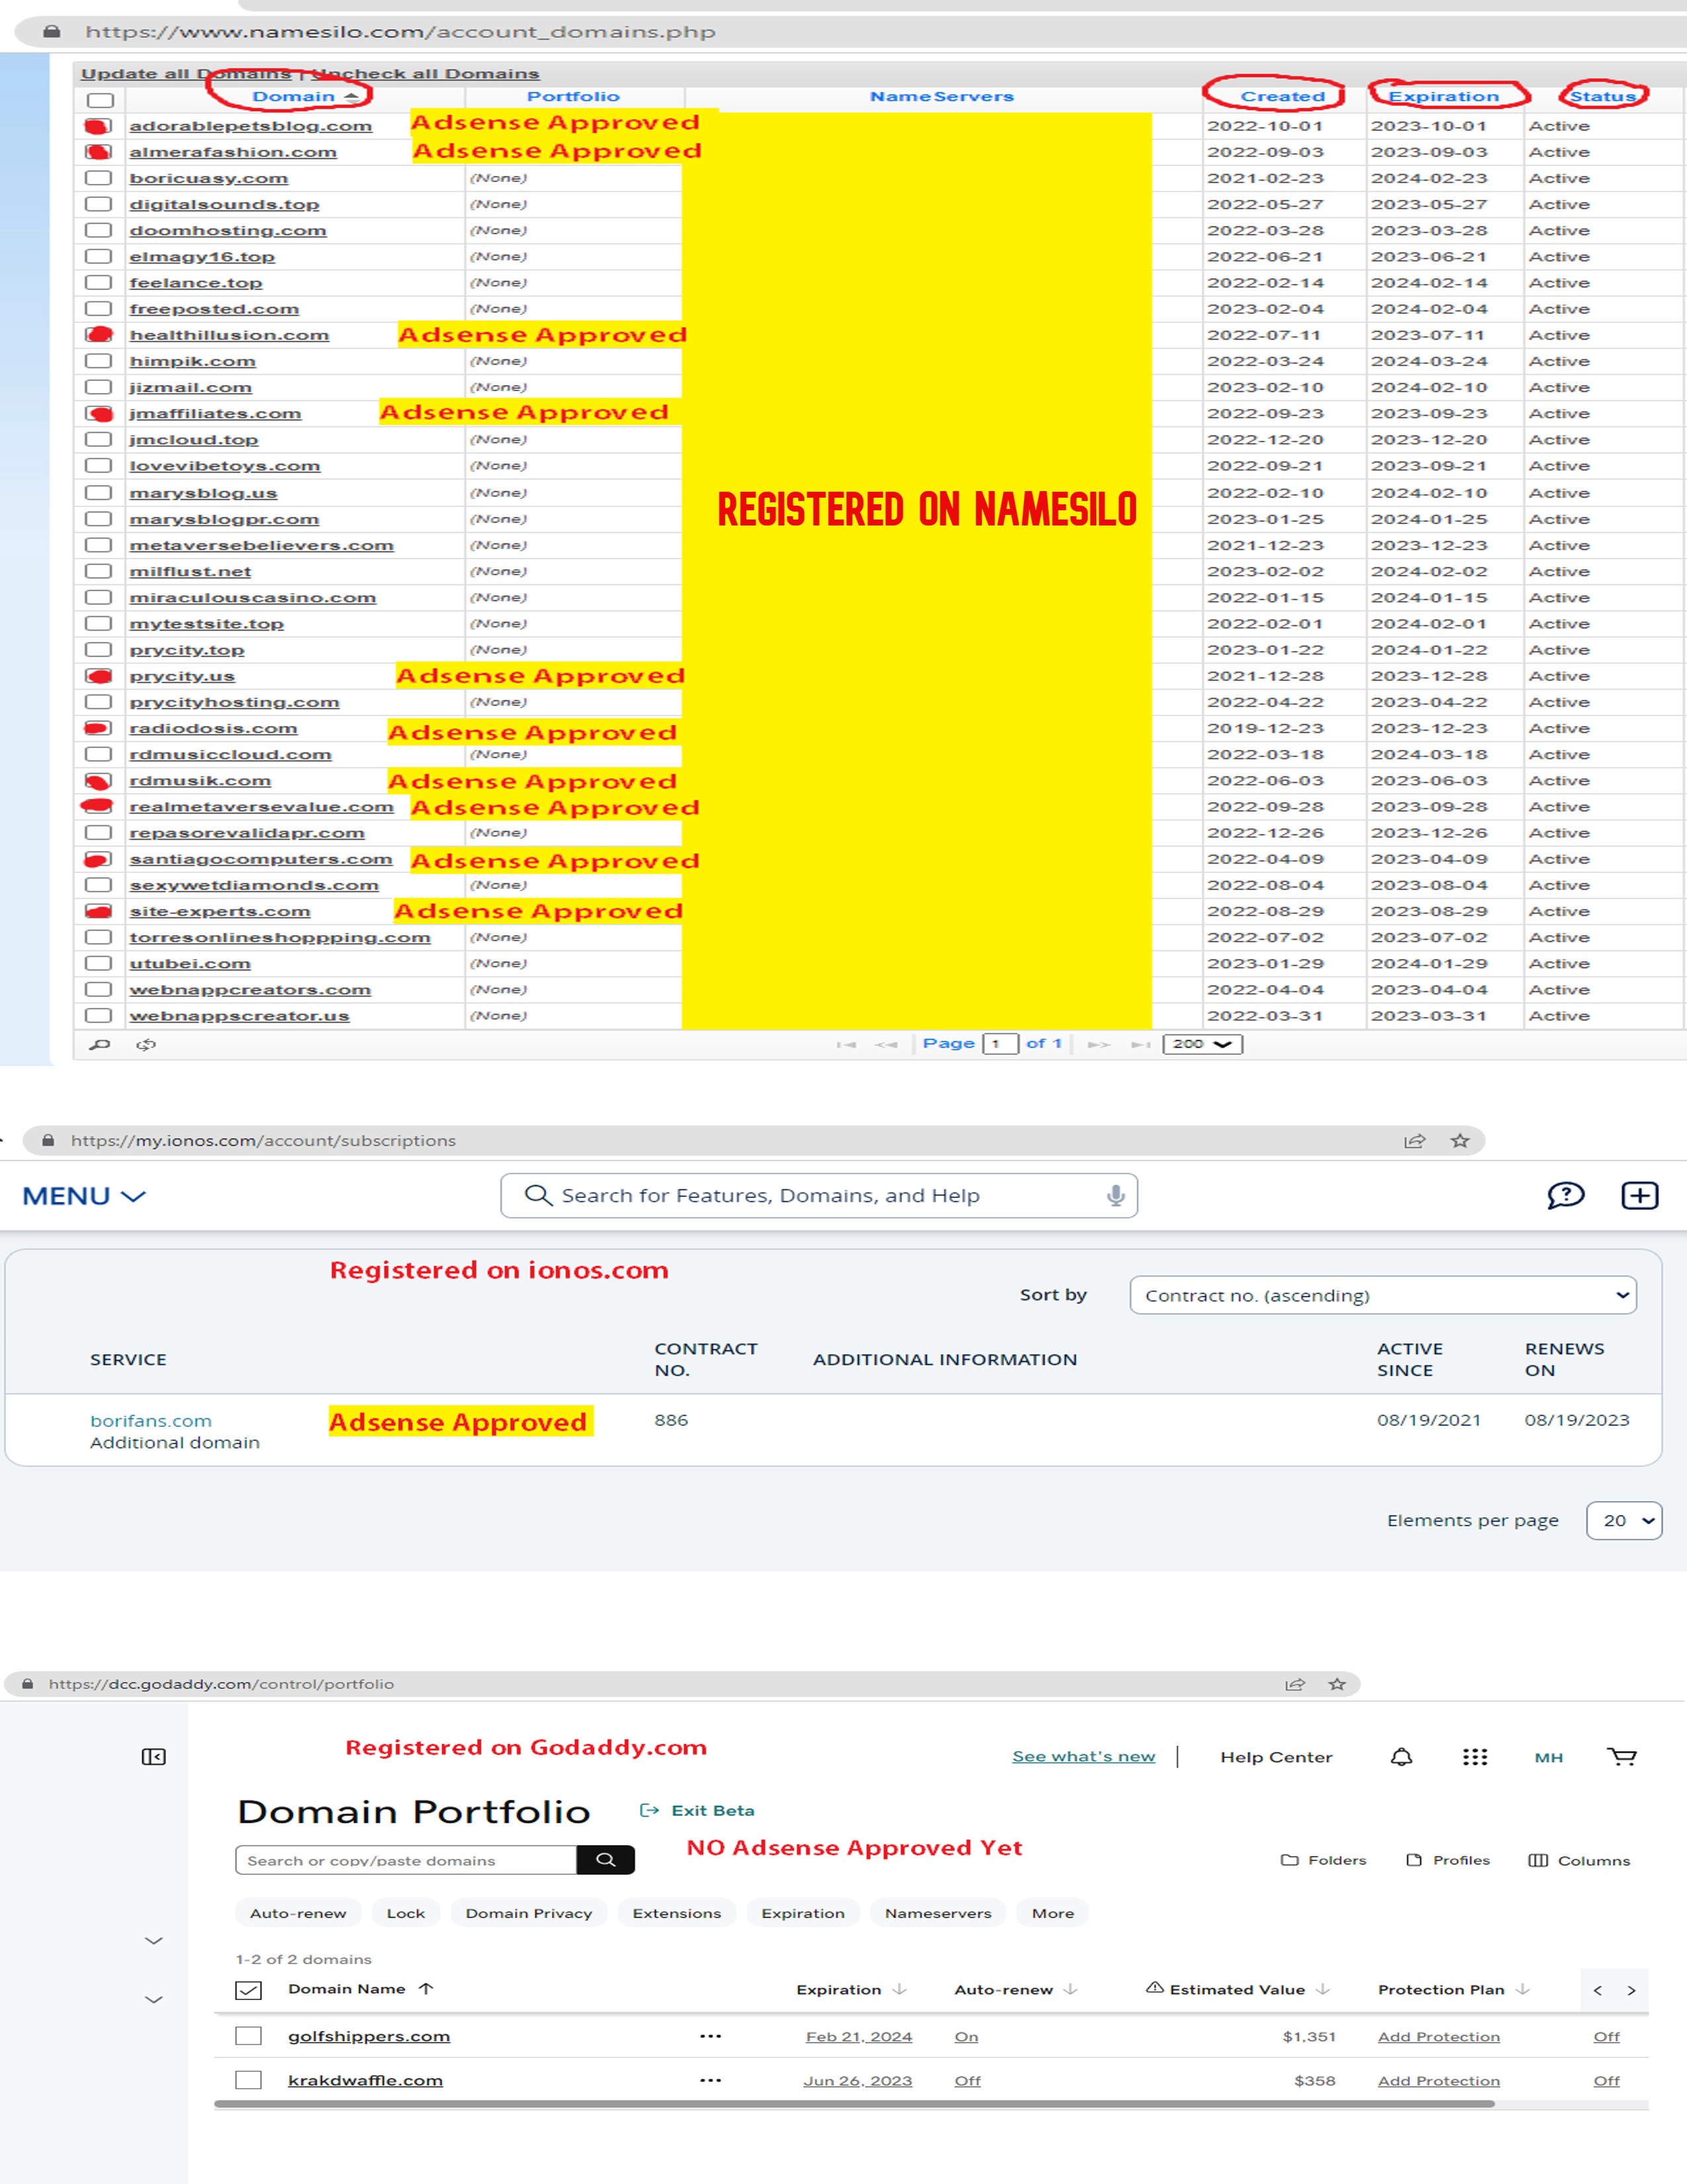
Task: Check the boricuasy.com checkbox
Action: [98, 178]
